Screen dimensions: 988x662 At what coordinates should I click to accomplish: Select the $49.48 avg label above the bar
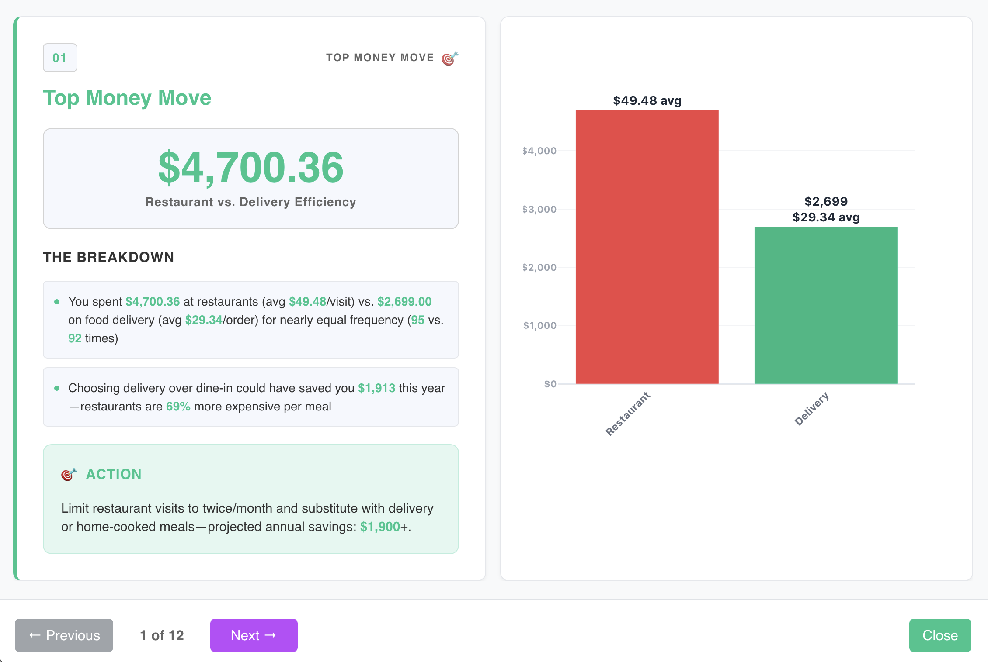coord(647,100)
